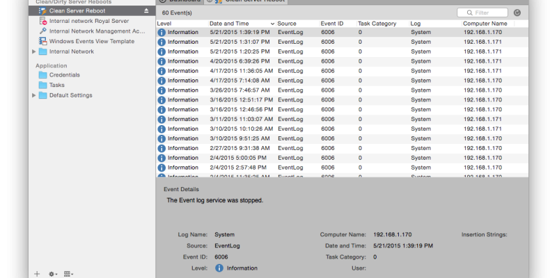Open the gear actions dropdown in sidebar
Screen dimensions: 557x278
tap(53, 274)
